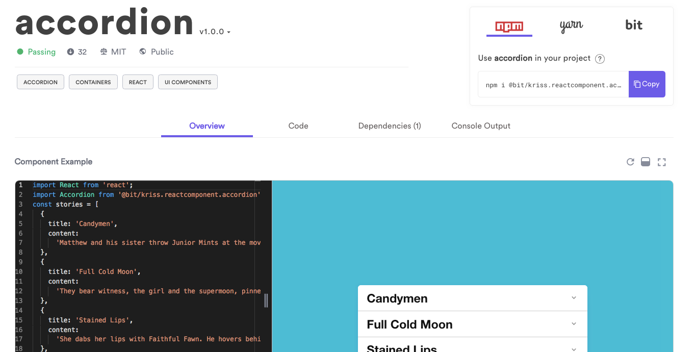Open the Dependencies tab
The height and width of the screenshot is (352, 695).
pos(389,125)
